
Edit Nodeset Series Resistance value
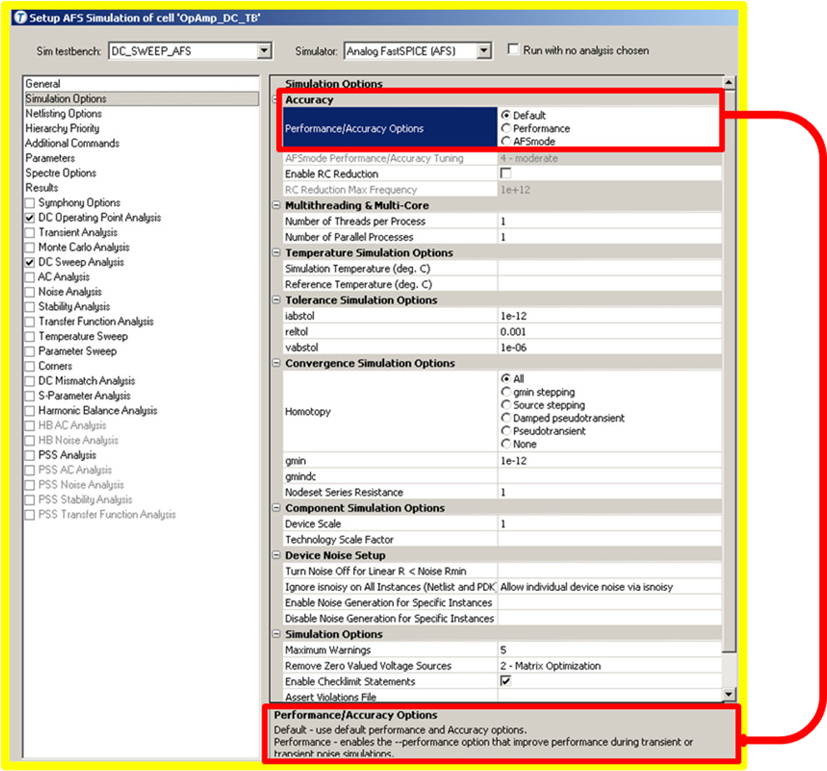pyautogui.click(x=609, y=493)
